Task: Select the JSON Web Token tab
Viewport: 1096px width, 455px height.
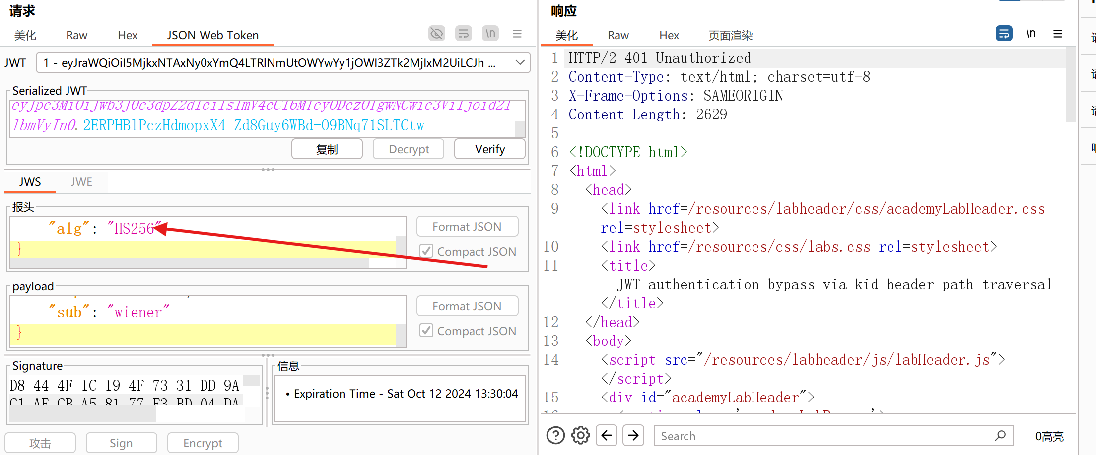Action: point(213,35)
